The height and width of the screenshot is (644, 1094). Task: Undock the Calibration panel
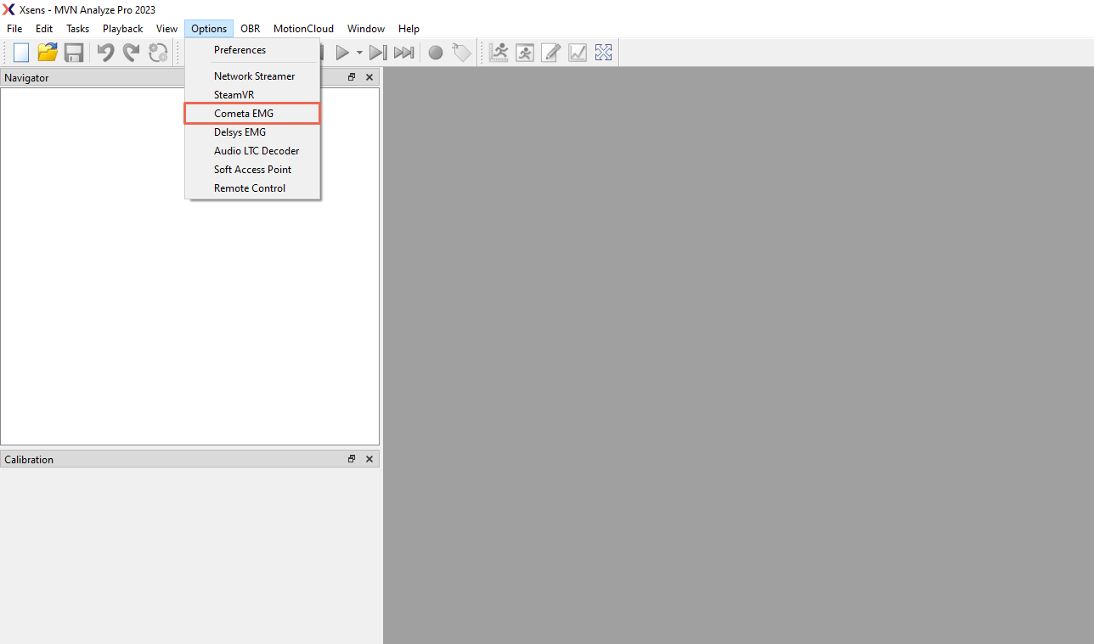[352, 459]
